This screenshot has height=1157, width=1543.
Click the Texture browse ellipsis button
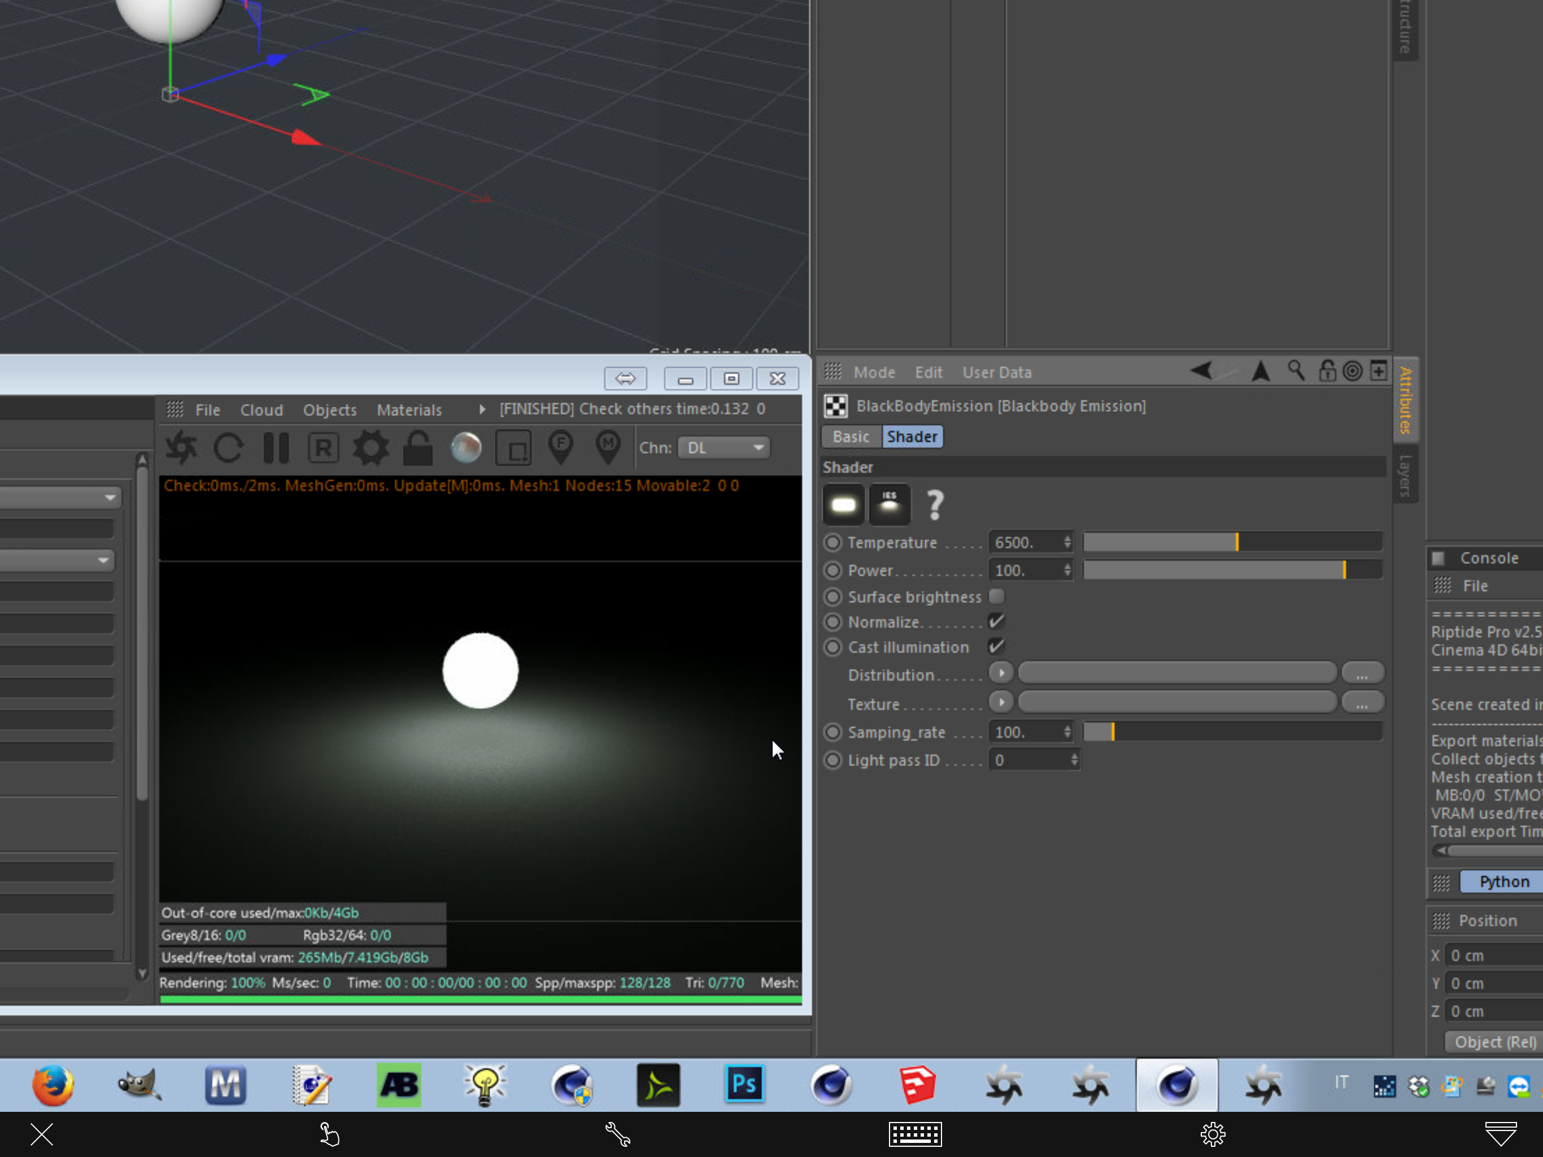click(x=1362, y=703)
